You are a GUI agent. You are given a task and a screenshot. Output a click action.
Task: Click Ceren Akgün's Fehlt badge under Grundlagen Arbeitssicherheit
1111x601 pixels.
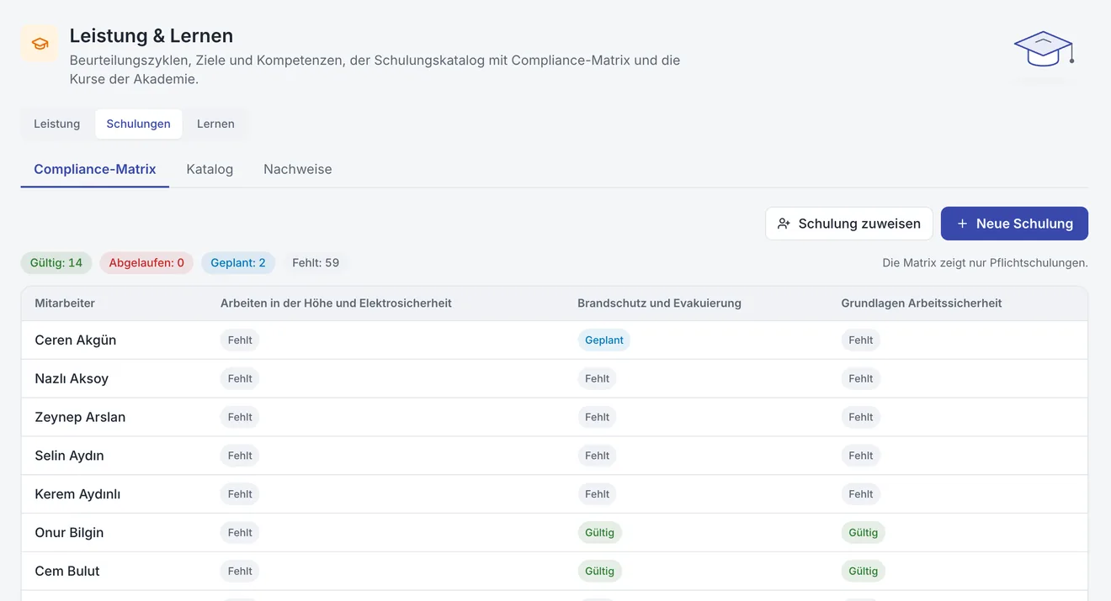coord(861,340)
